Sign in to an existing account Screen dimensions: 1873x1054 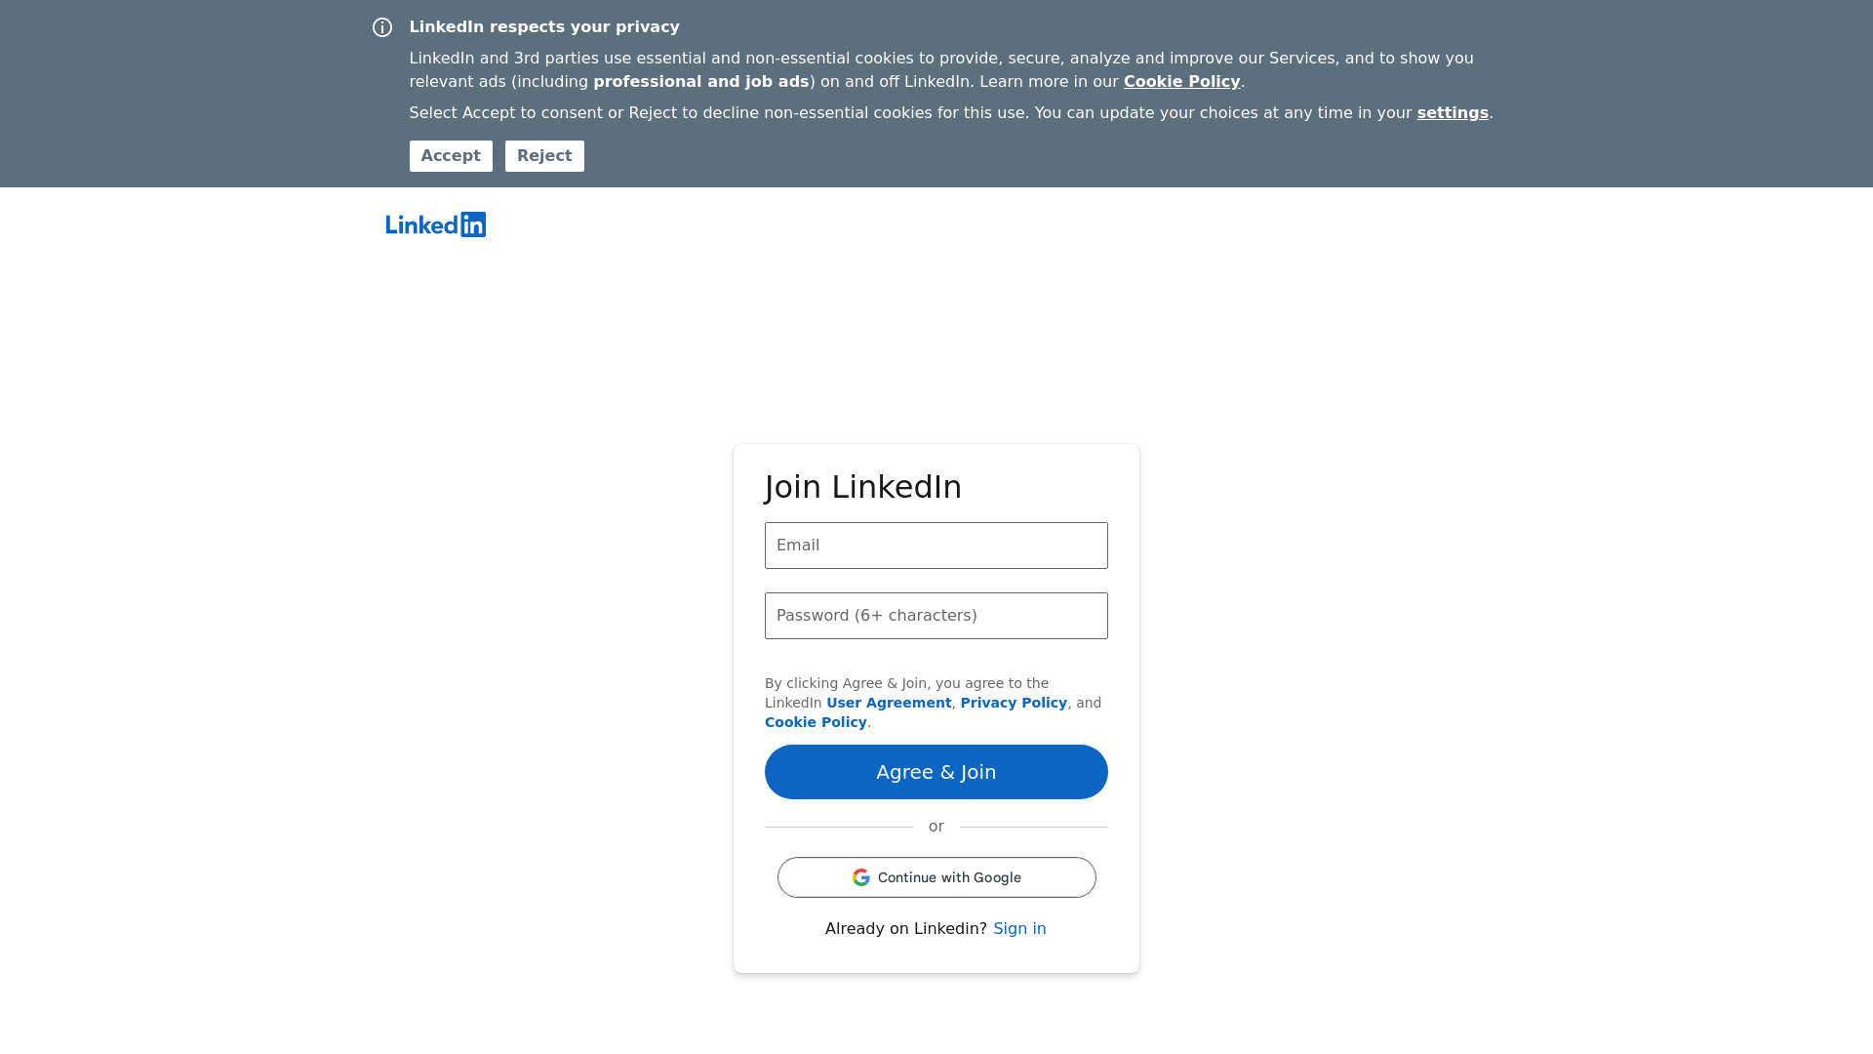(1019, 928)
